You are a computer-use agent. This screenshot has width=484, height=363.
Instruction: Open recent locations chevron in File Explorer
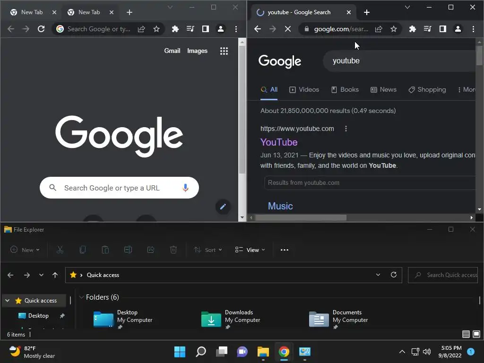click(x=41, y=275)
